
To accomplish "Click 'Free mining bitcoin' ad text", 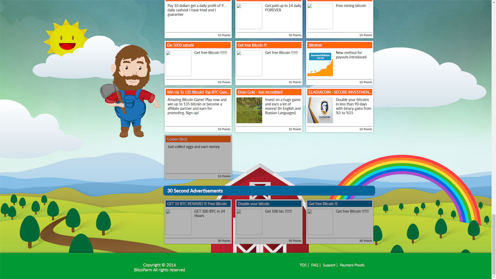I will coord(351,6).
